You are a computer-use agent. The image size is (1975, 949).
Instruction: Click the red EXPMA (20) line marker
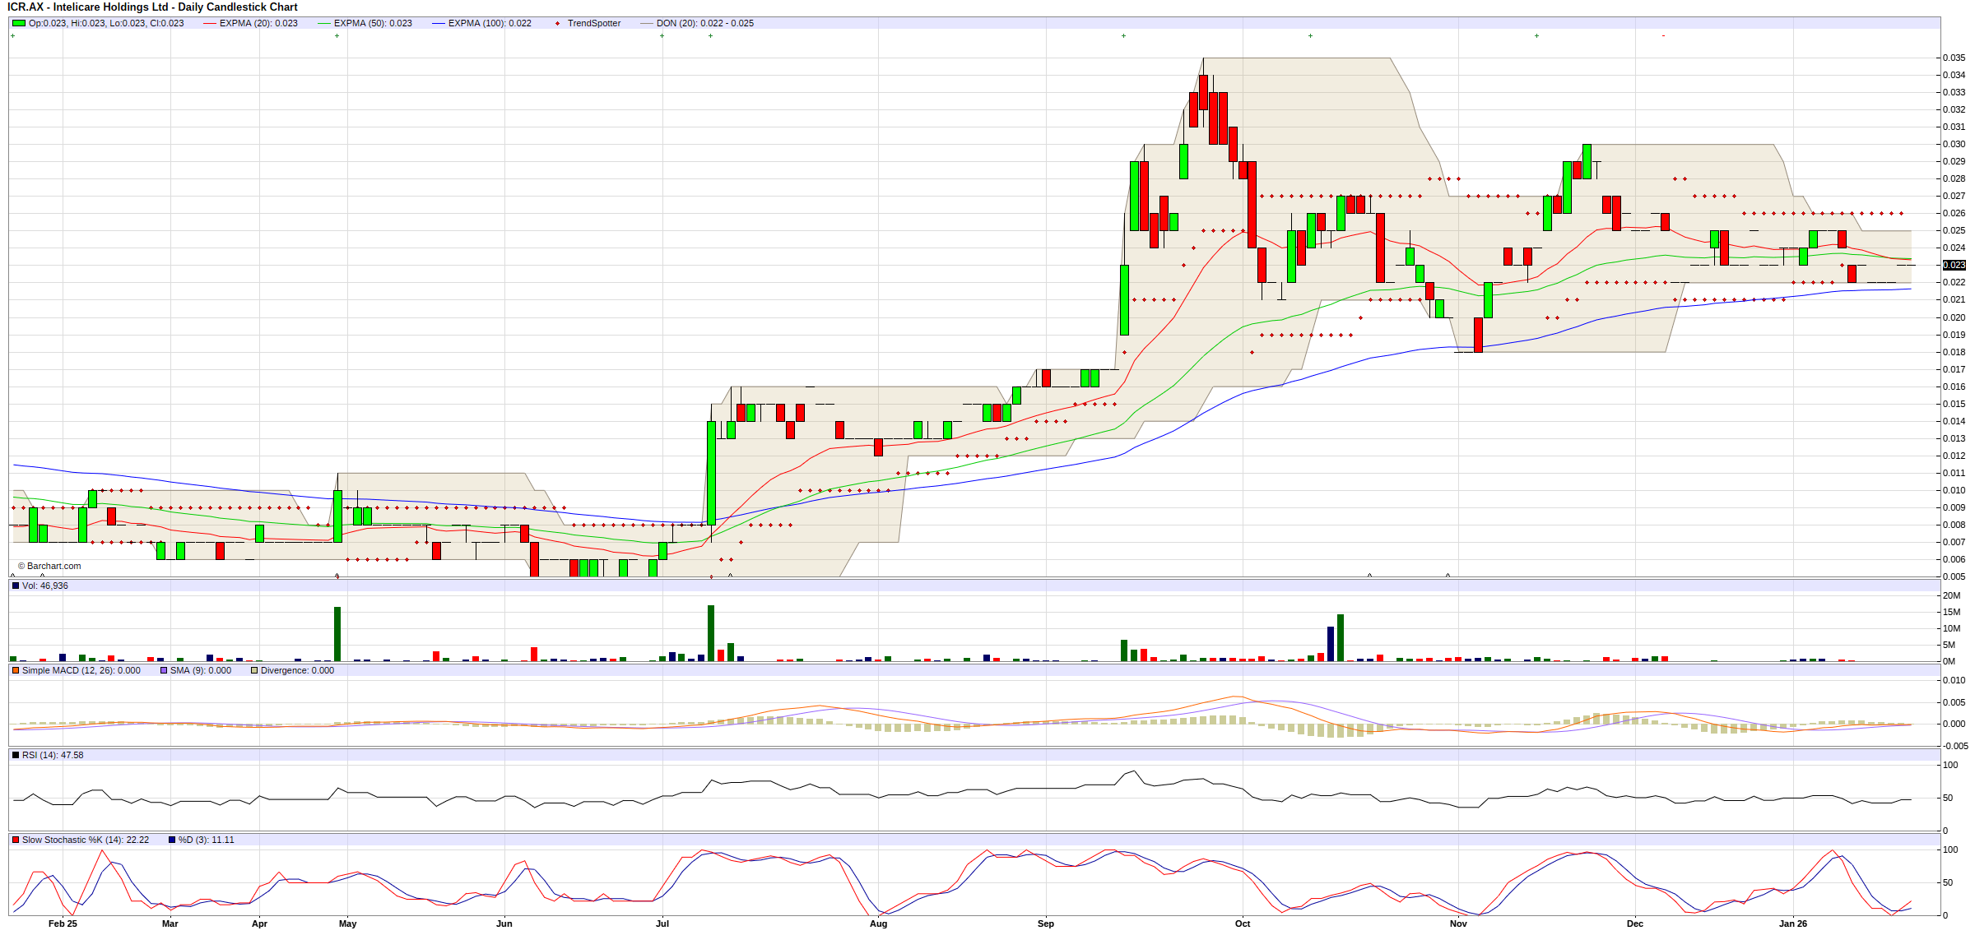(210, 23)
